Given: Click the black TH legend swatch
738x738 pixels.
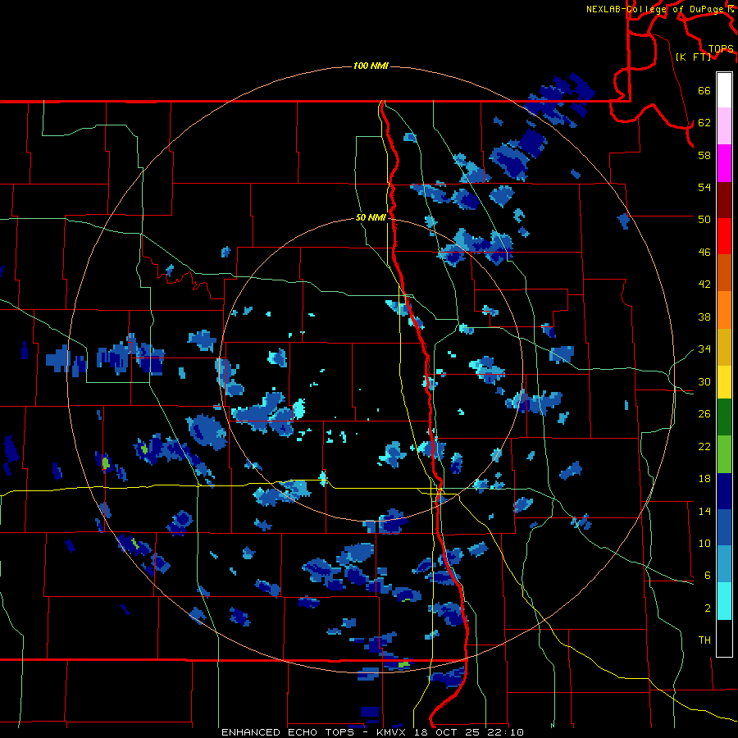Looking at the screenshot, I should pyautogui.click(x=724, y=638).
